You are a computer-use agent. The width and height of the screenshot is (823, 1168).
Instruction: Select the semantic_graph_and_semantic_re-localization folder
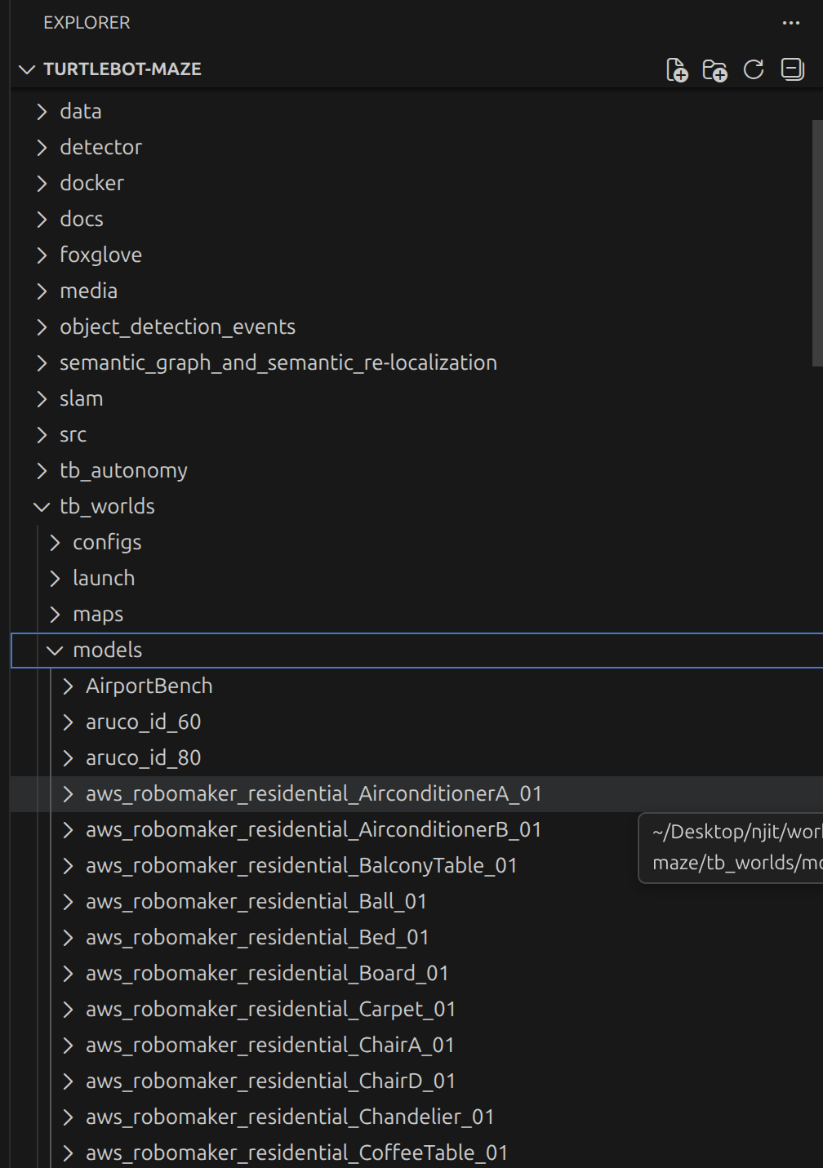point(278,363)
